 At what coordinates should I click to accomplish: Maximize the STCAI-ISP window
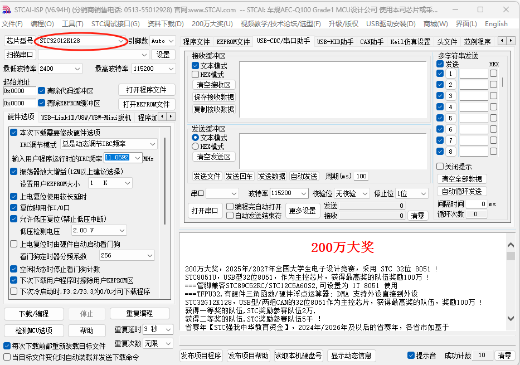(480, 9)
